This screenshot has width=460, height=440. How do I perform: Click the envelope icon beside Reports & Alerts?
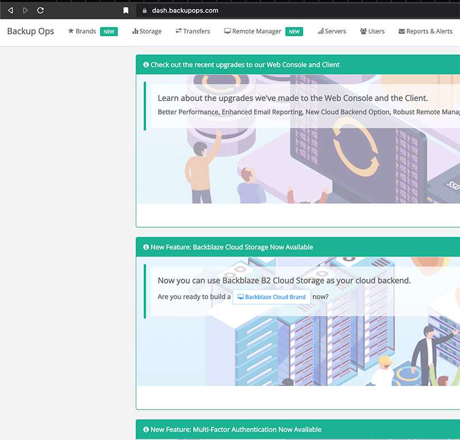coord(401,32)
